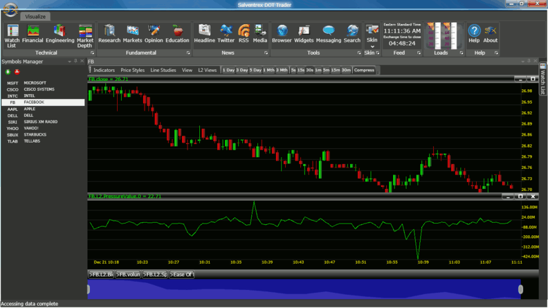Set chart range to 5 Day
The width and height of the screenshot is (548, 308).
coord(255,71)
